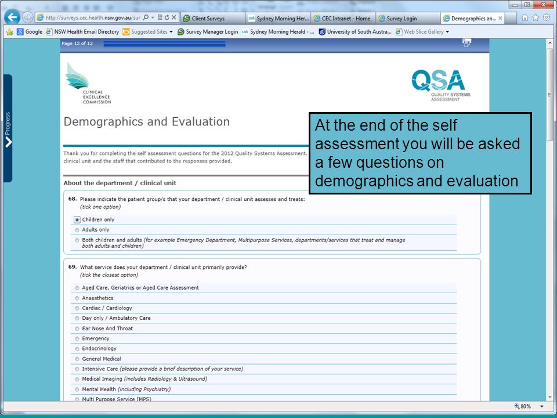This screenshot has height=418, width=557.
Task: Click the Page 12 of 12 indicator
Action: (77, 44)
